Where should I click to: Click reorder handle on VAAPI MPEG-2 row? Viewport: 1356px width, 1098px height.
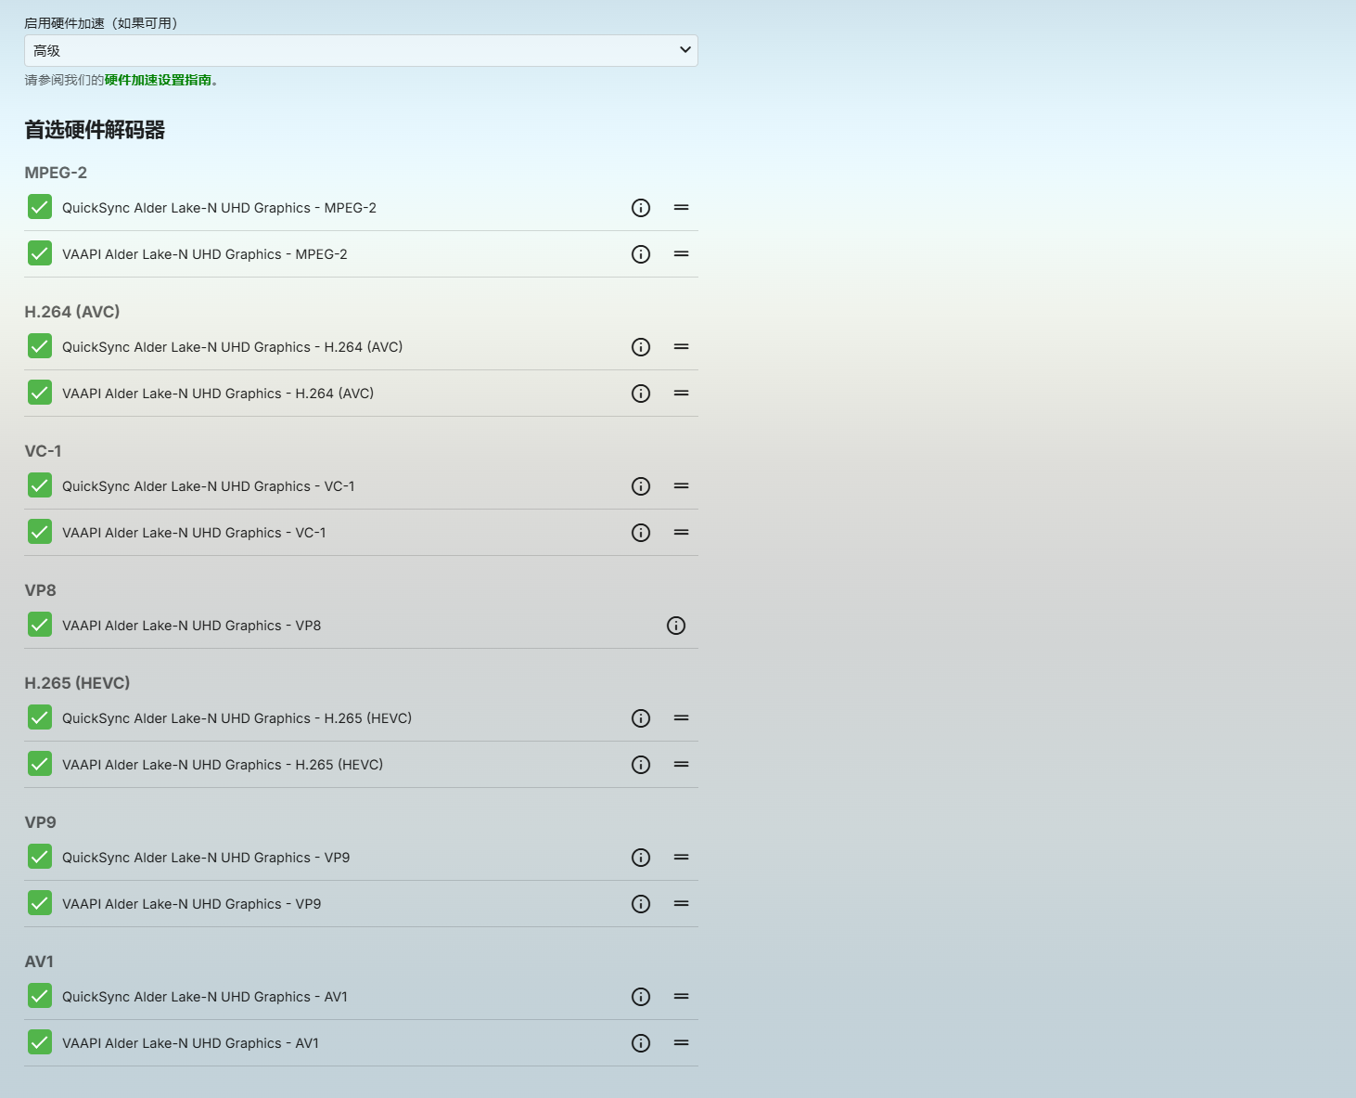[x=681, y=254]
